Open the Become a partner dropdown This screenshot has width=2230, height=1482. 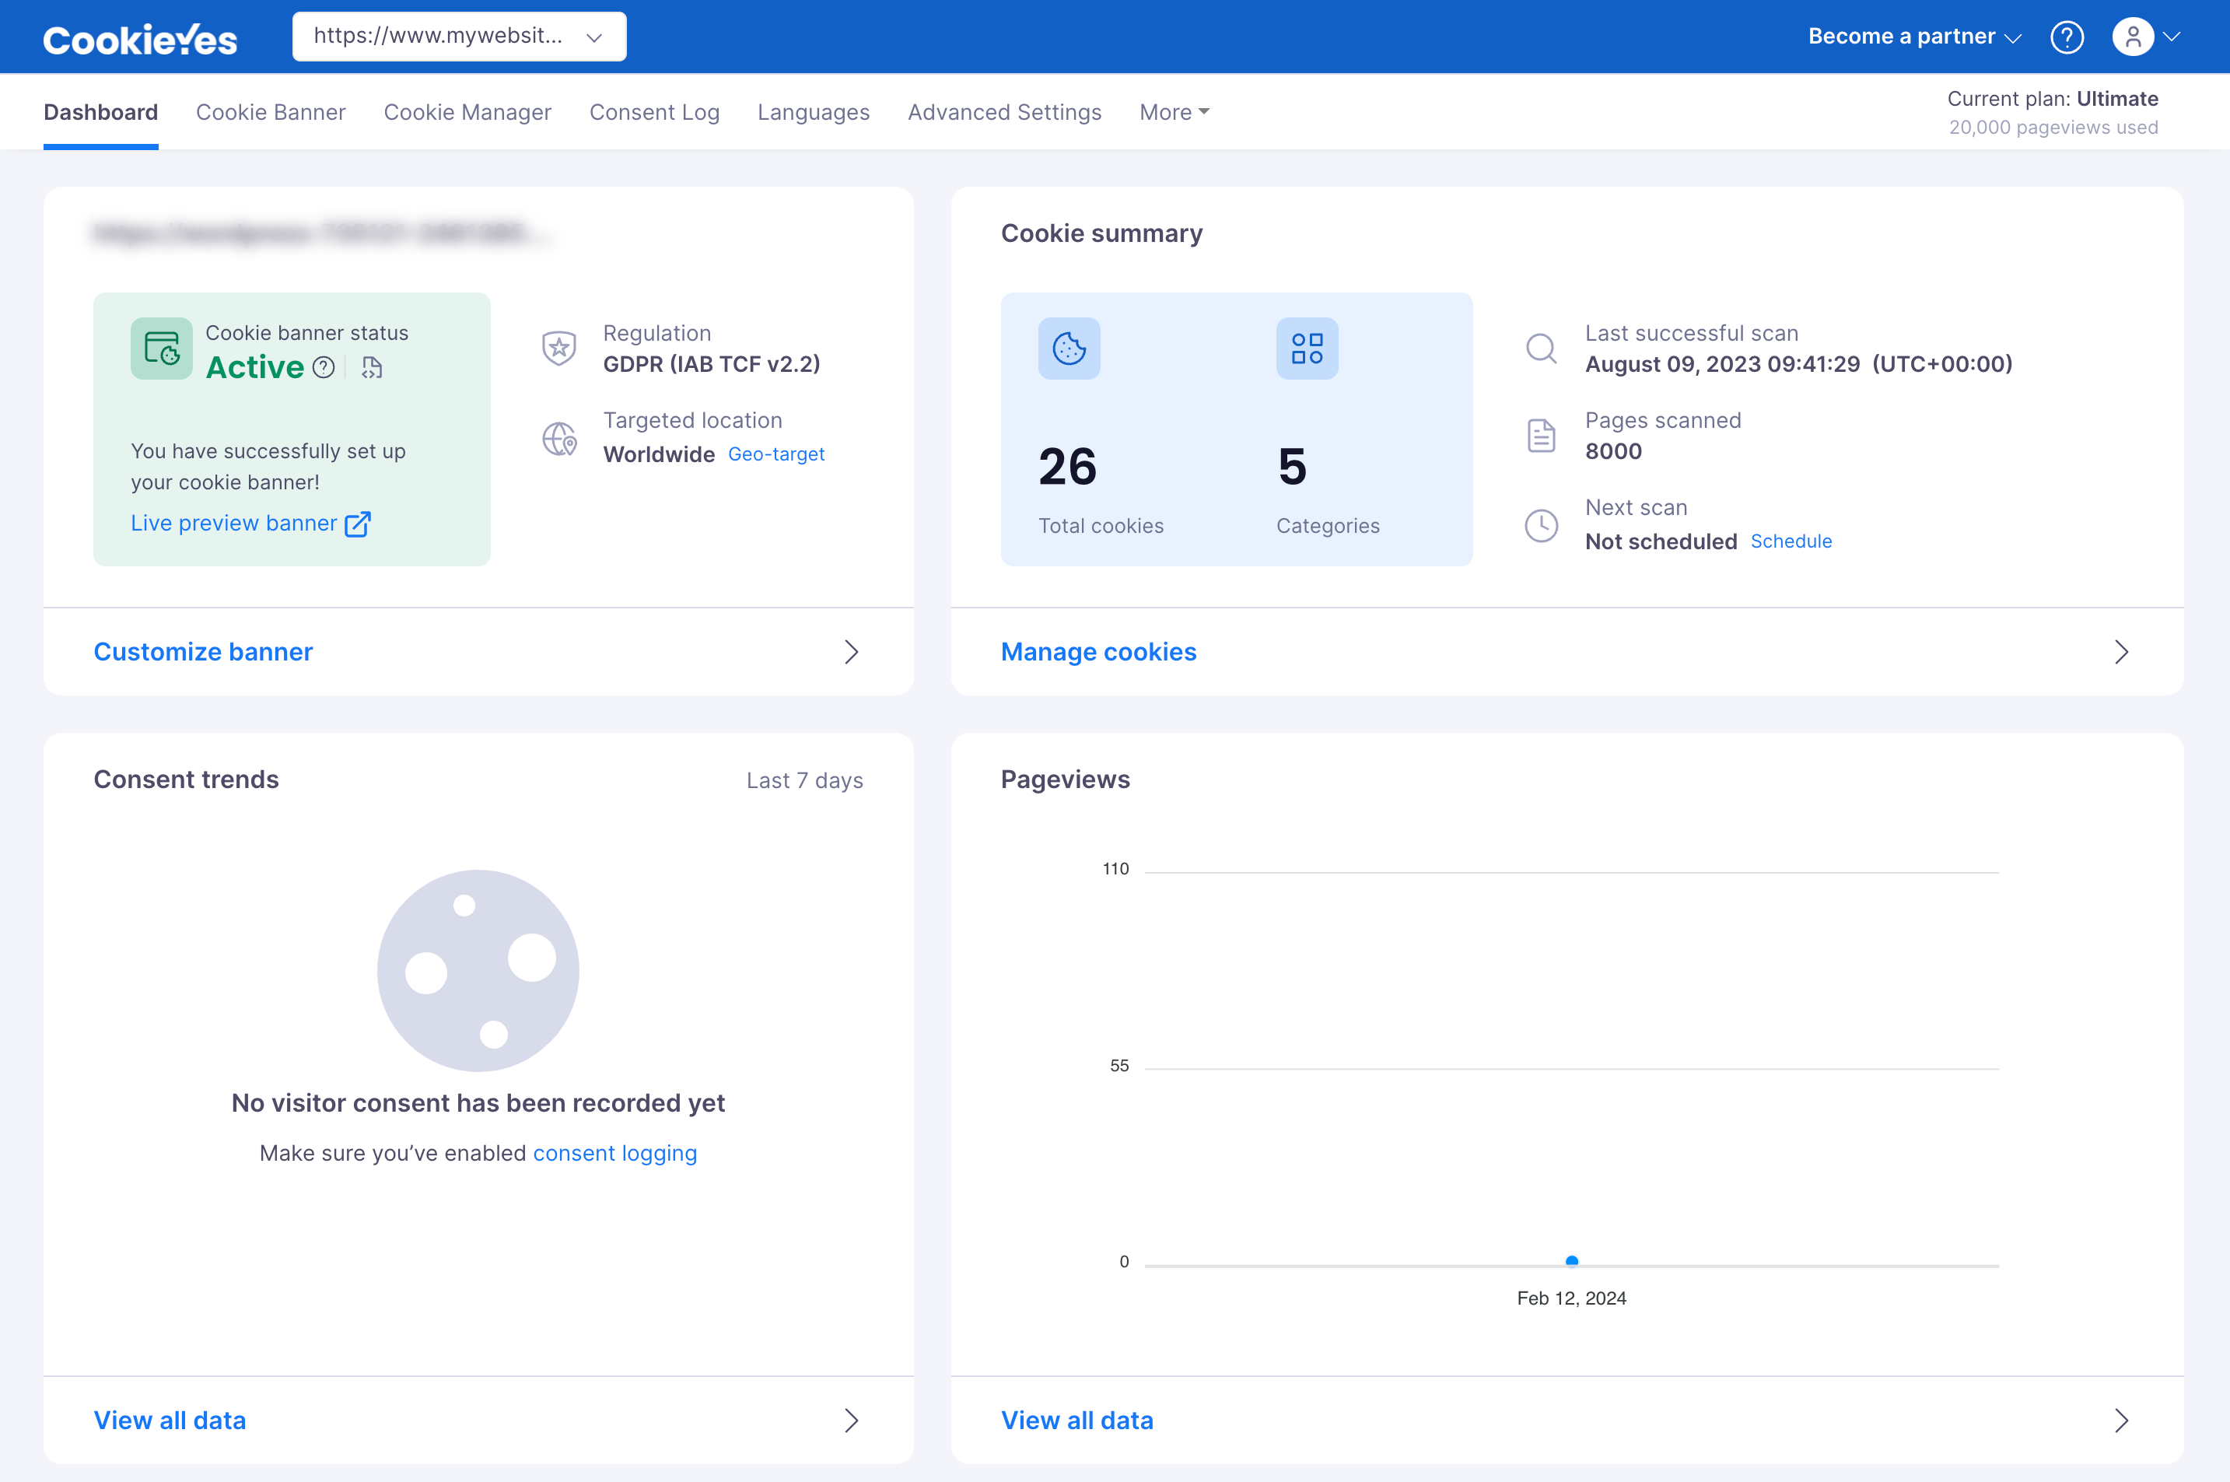1913,37
